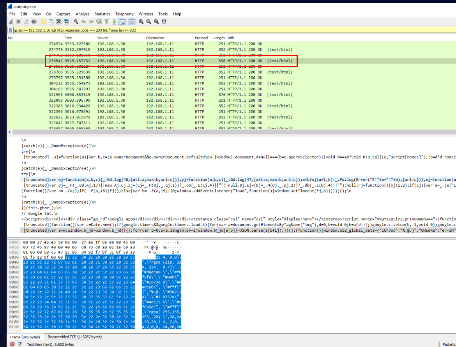Click the packet list scroll-left arrow

tap(10, 132)
